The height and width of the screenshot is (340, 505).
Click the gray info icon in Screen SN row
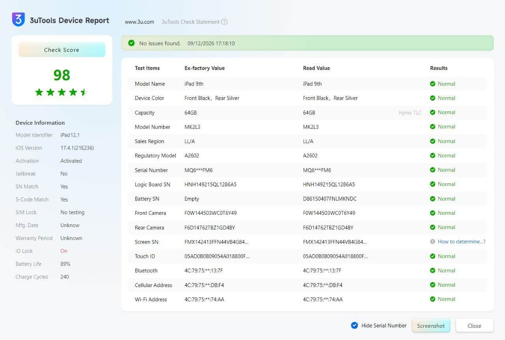tap(433, 242)
